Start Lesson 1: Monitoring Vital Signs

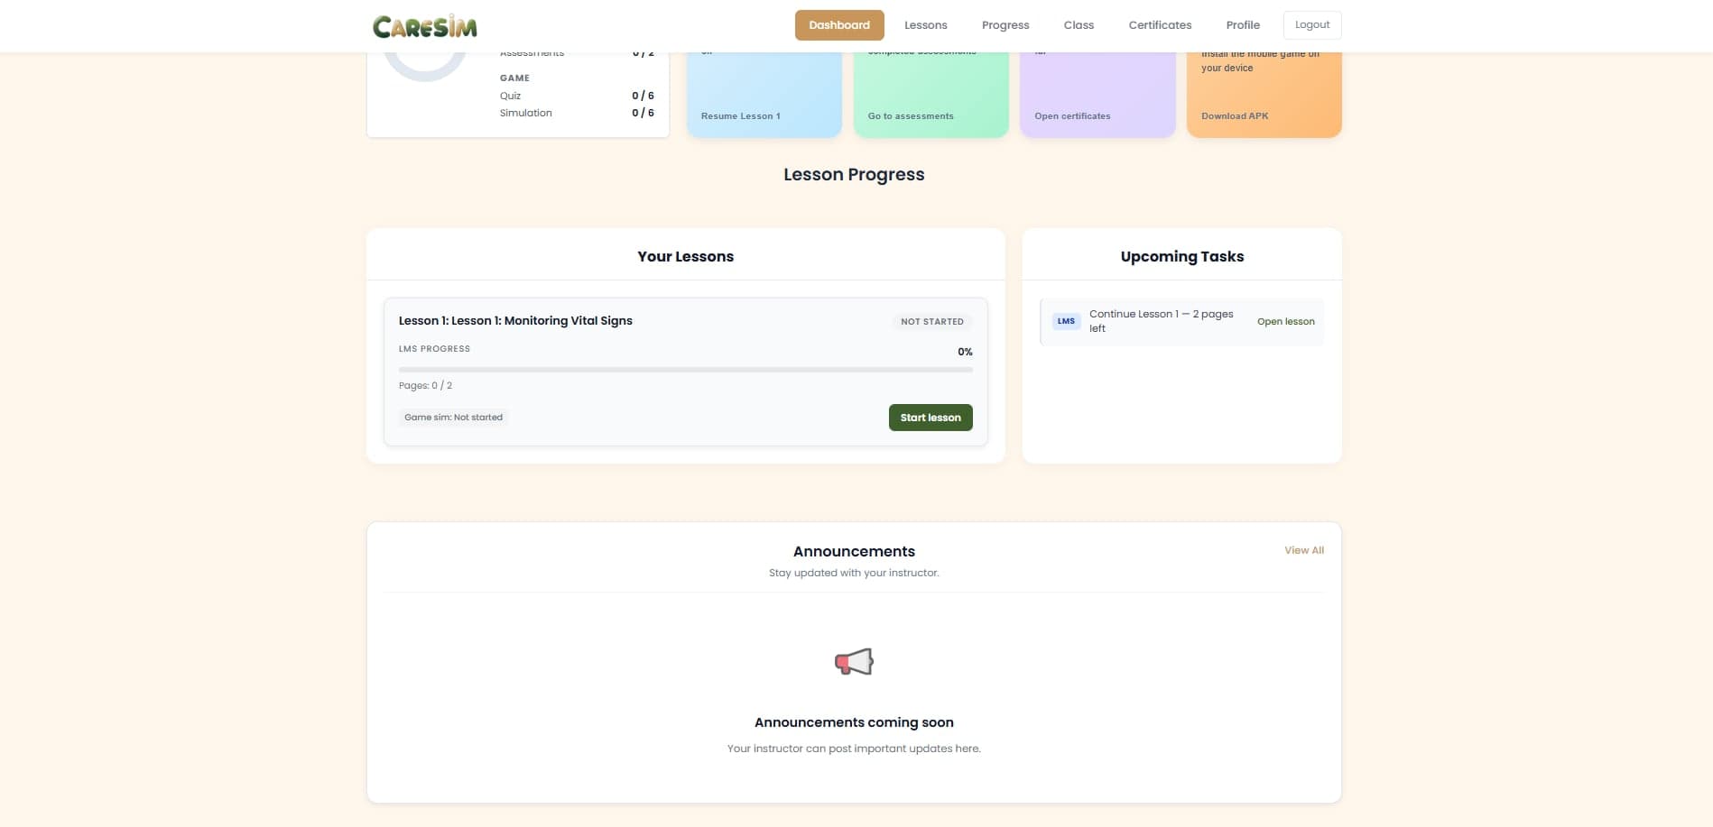[931, 417]
